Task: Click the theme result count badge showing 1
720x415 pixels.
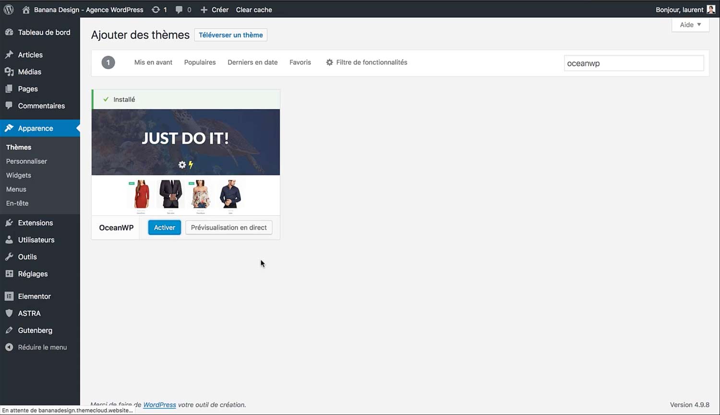Action: coord(108,62)
